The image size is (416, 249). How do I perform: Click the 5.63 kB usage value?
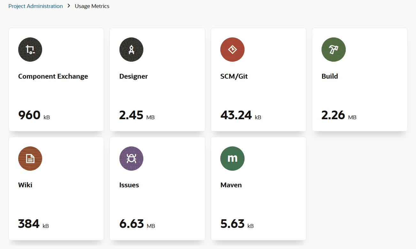[x=237, y=224]
